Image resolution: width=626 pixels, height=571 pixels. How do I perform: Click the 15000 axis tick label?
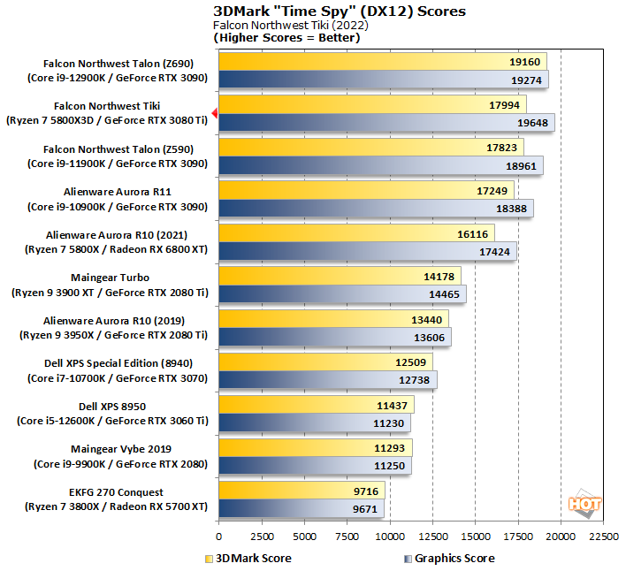[476, 537]
